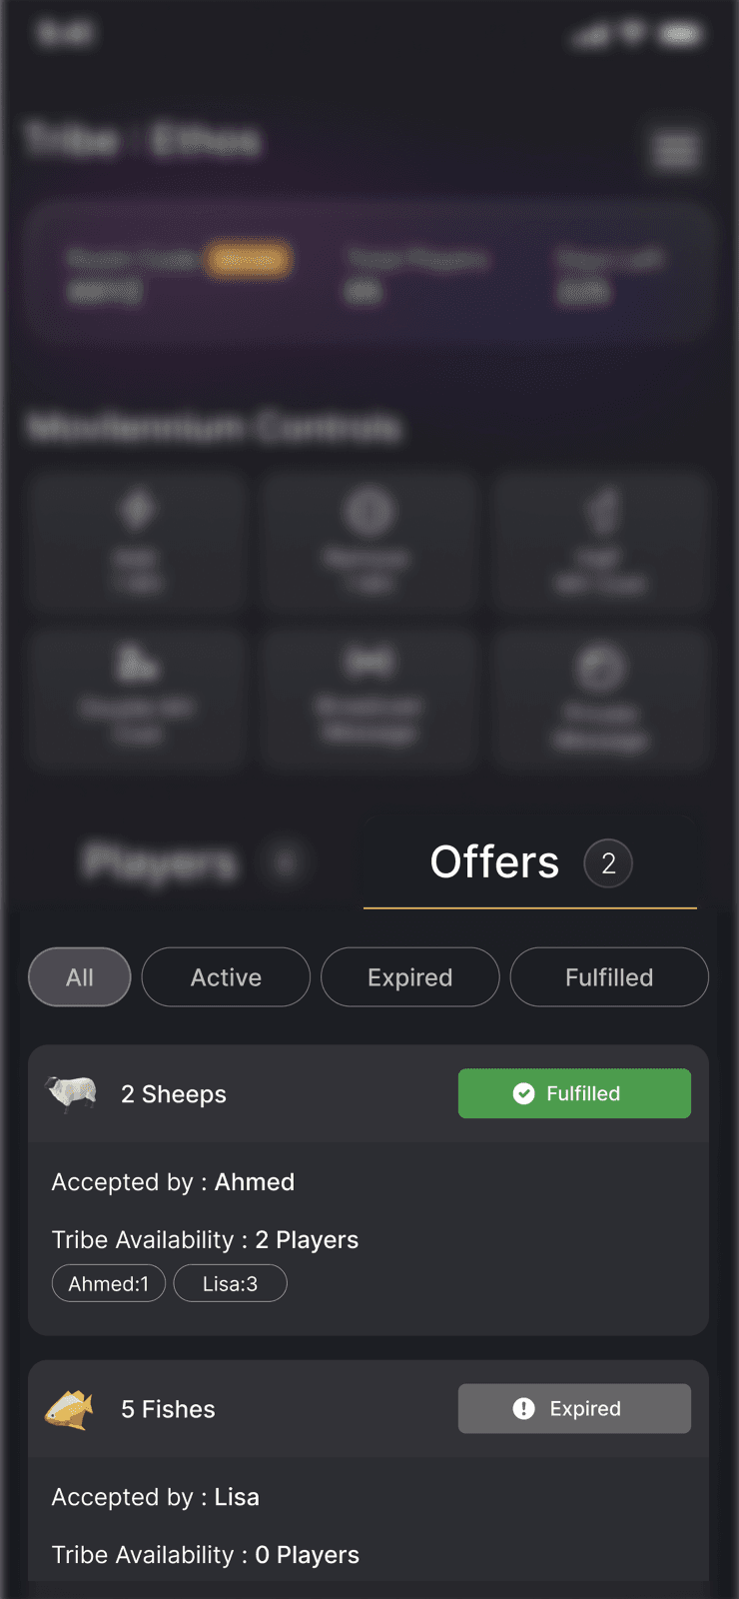Click the gray Expired status button
Viewport: 739px width, 1599px height.
click(x=574, y=1408)
